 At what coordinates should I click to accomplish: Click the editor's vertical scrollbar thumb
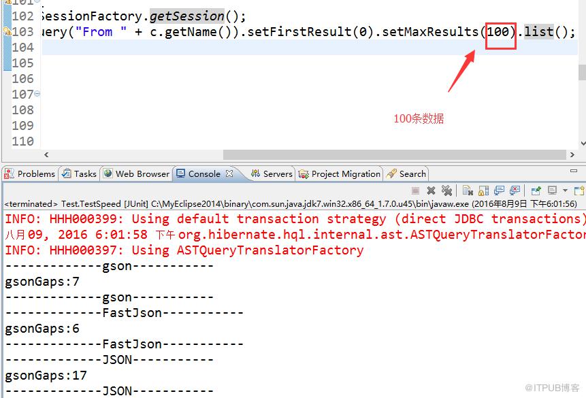click(x=583, y=72)
